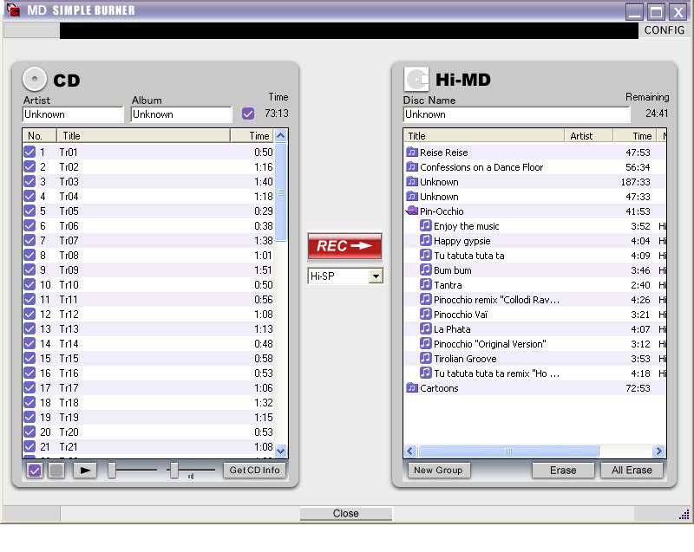Toggle checkbox for track 8 Tr08
694x552 pixels.
pyautogui.click(x=29, y=255)
